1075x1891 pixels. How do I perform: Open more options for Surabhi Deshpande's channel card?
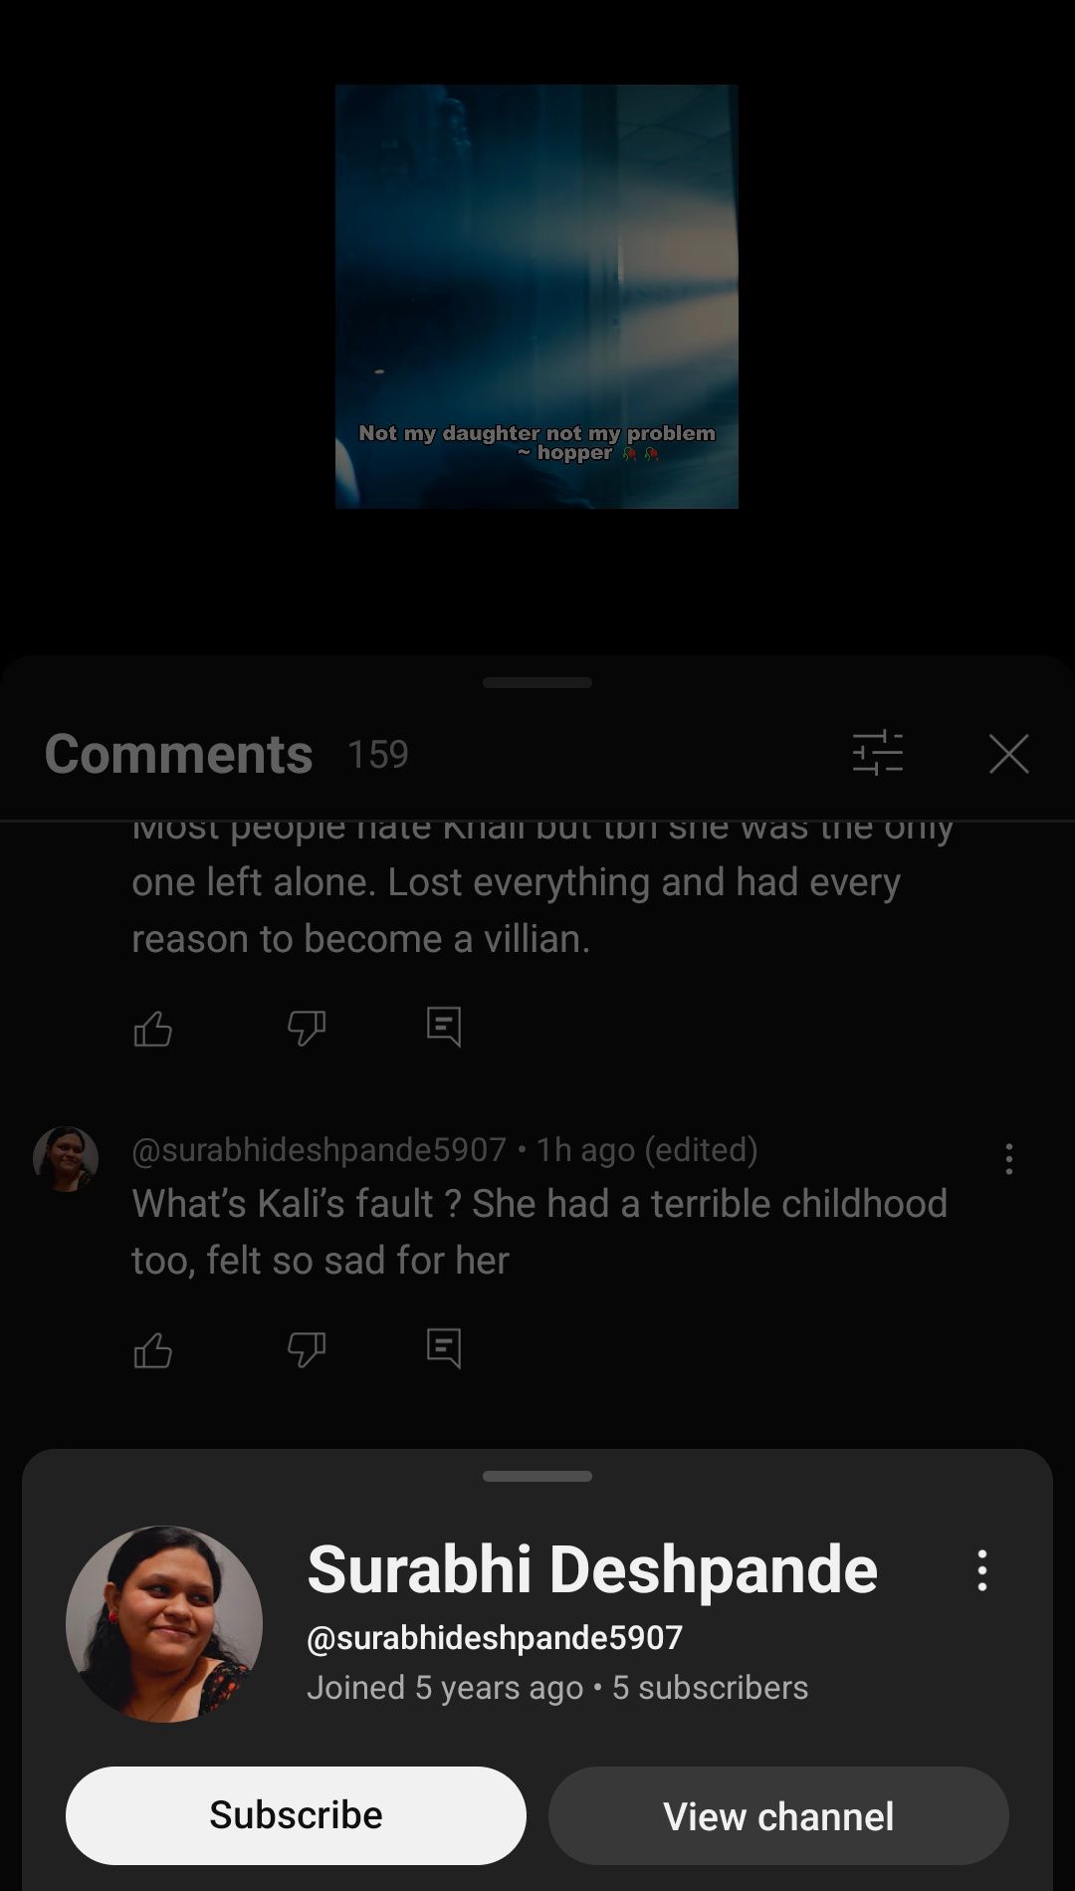point(982,1570)
